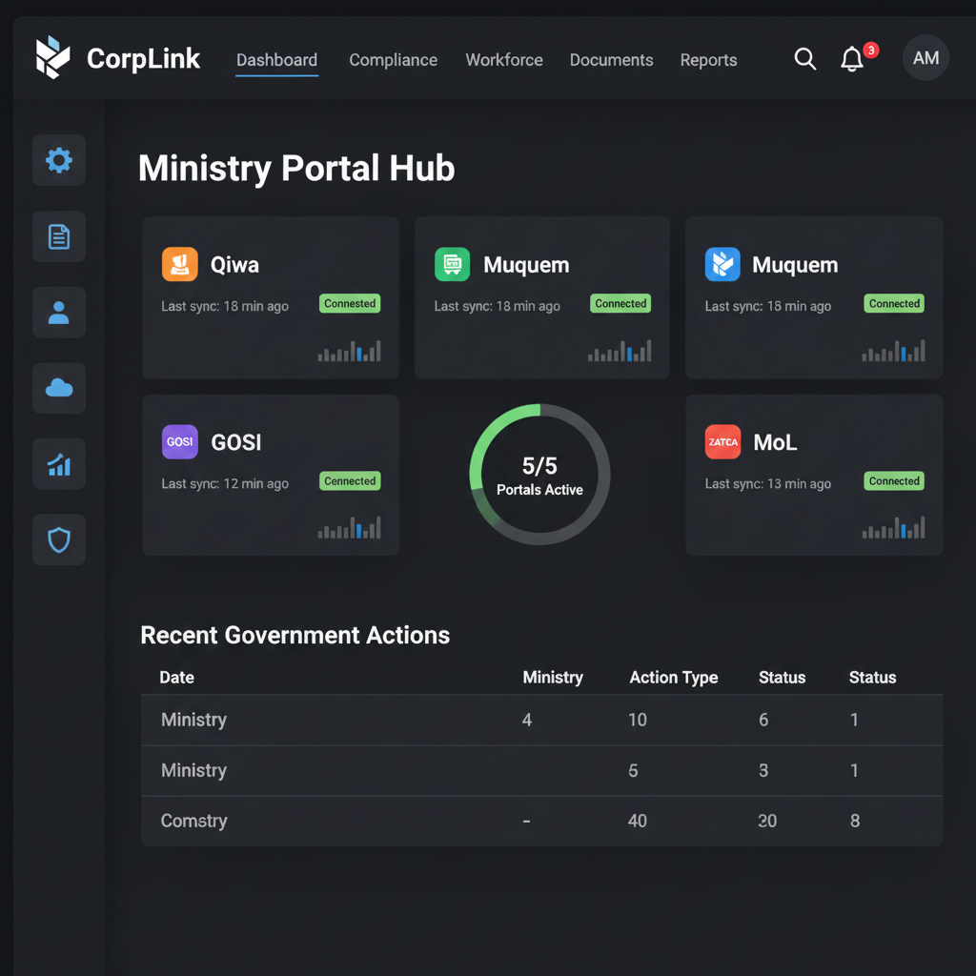The image size is (976, 976).
Task: Go to the Reports tab
Action: tap(708, 60)
